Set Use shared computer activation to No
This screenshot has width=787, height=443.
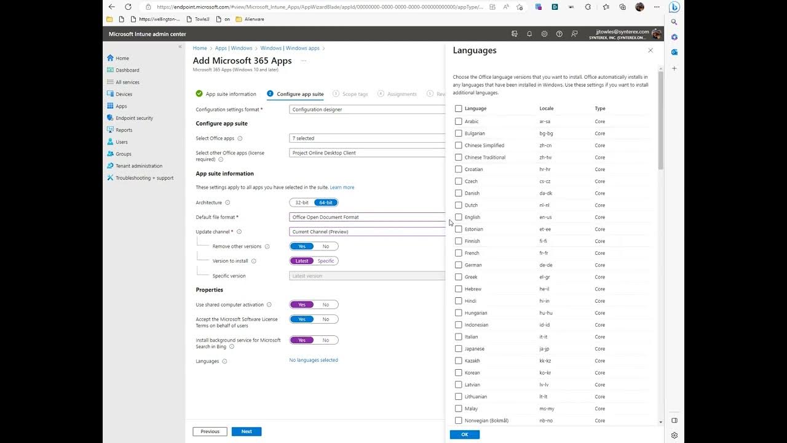[326, 305]
